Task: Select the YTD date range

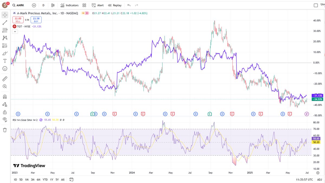Action: [x=45, y=179]
